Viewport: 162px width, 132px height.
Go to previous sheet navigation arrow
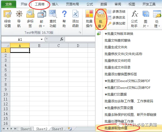coord(8,128)
